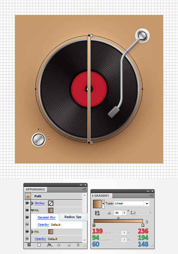
Task: Click the top anchor point of the selected path
Action: pos(89,35)
